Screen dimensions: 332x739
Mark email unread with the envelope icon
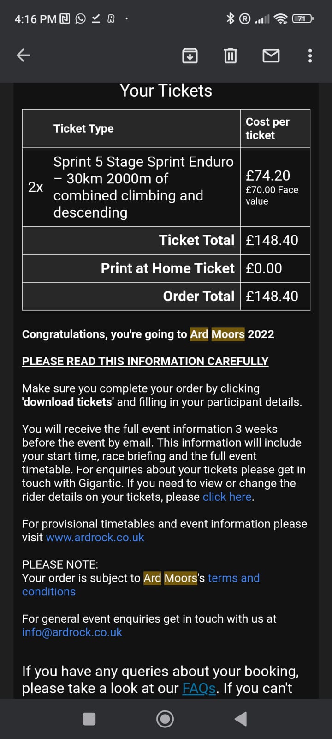pos(271,55)
